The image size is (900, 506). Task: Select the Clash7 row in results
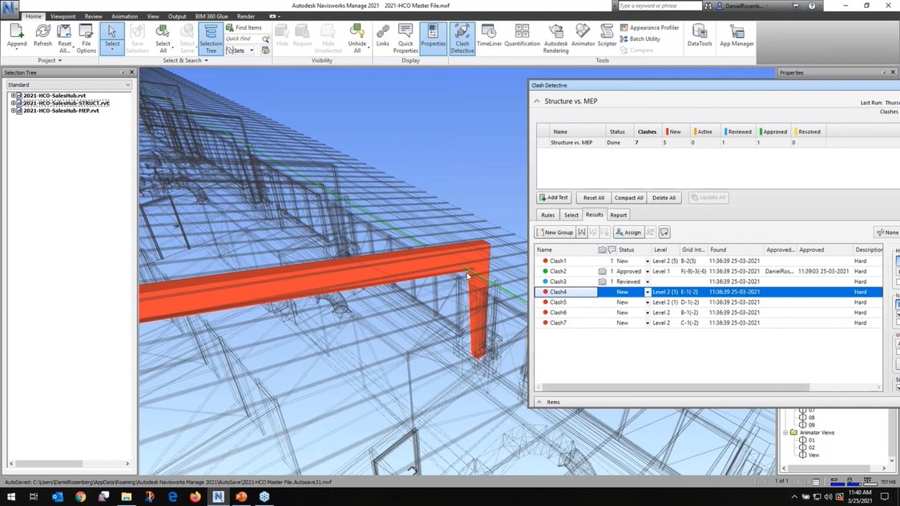(x=708, y=323)
